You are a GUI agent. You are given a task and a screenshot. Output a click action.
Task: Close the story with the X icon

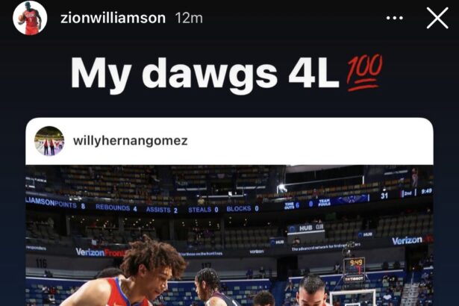coord(437,18)
